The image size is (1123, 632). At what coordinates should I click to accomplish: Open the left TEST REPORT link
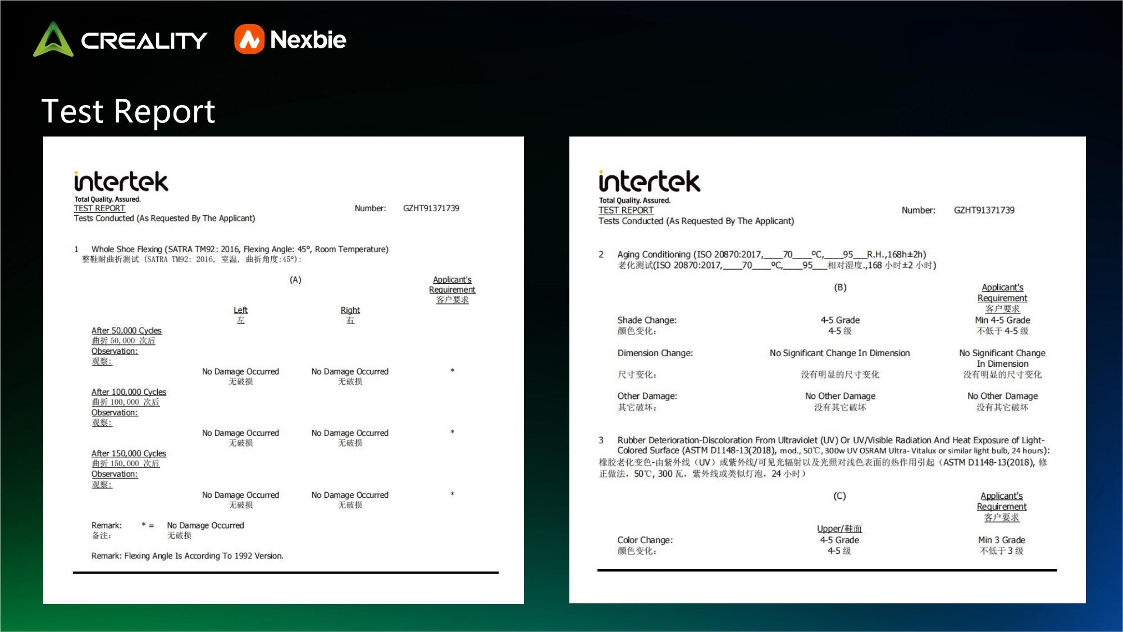coord(99,208)
